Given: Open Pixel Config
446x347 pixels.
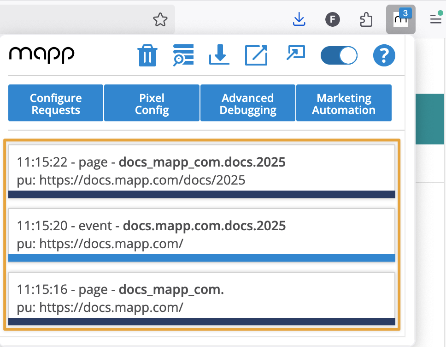Looking at the screenshot, I should 152,103.
